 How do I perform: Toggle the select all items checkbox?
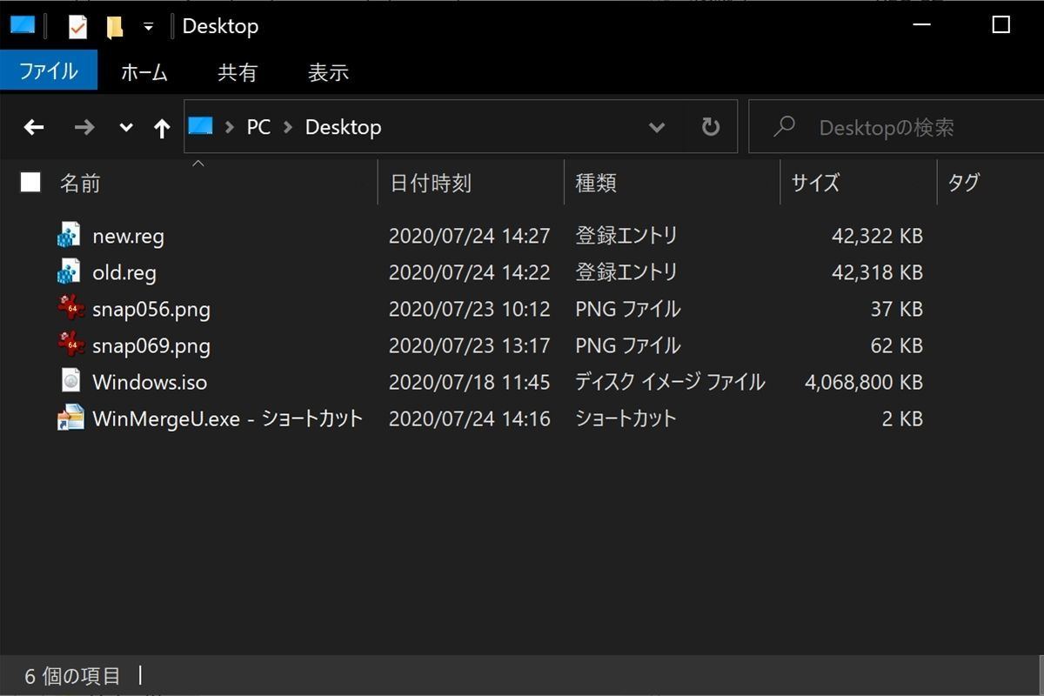point(30,182)
